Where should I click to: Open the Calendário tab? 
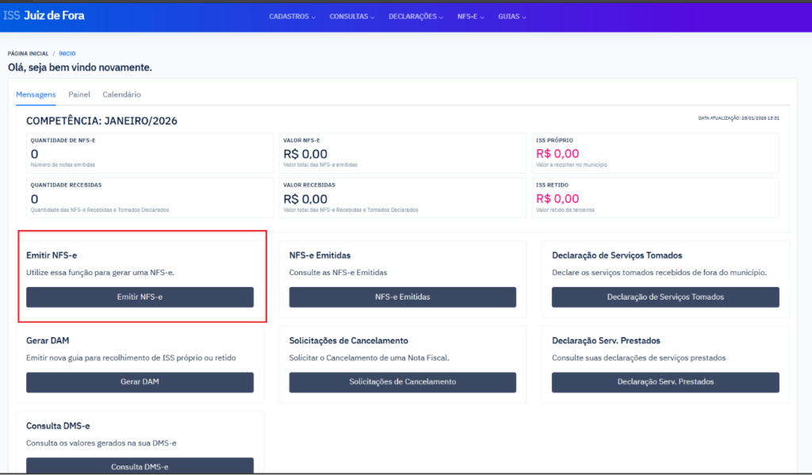click(121, 94)
